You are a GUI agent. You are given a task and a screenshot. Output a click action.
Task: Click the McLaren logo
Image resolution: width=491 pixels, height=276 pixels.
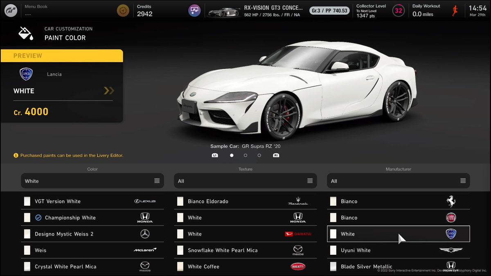pos(145,250)
